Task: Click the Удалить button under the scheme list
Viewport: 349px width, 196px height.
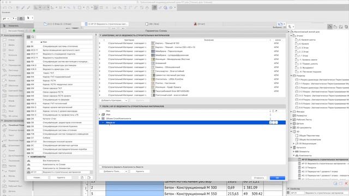Action: click(61, 177)
